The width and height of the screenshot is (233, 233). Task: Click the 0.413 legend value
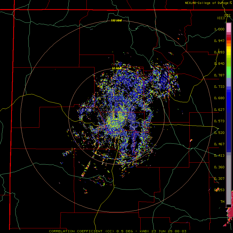click(x=219, y=156)
